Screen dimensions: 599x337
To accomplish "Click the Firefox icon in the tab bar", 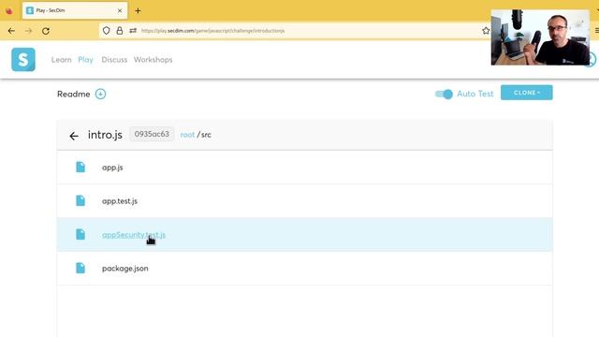I will click(x=9, y=10).
